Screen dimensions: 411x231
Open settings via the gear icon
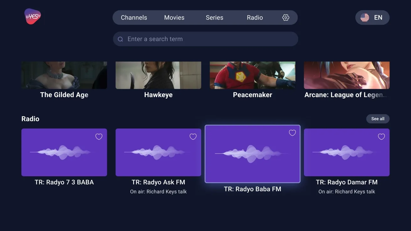286,18
